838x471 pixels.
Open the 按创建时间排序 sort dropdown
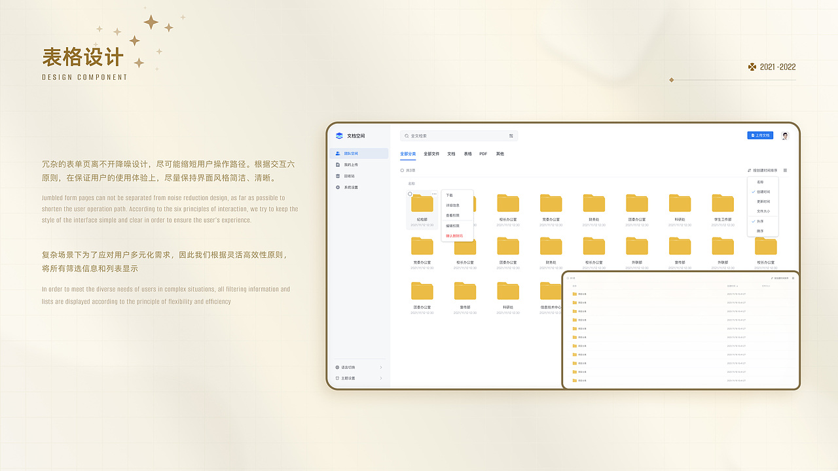765,170
